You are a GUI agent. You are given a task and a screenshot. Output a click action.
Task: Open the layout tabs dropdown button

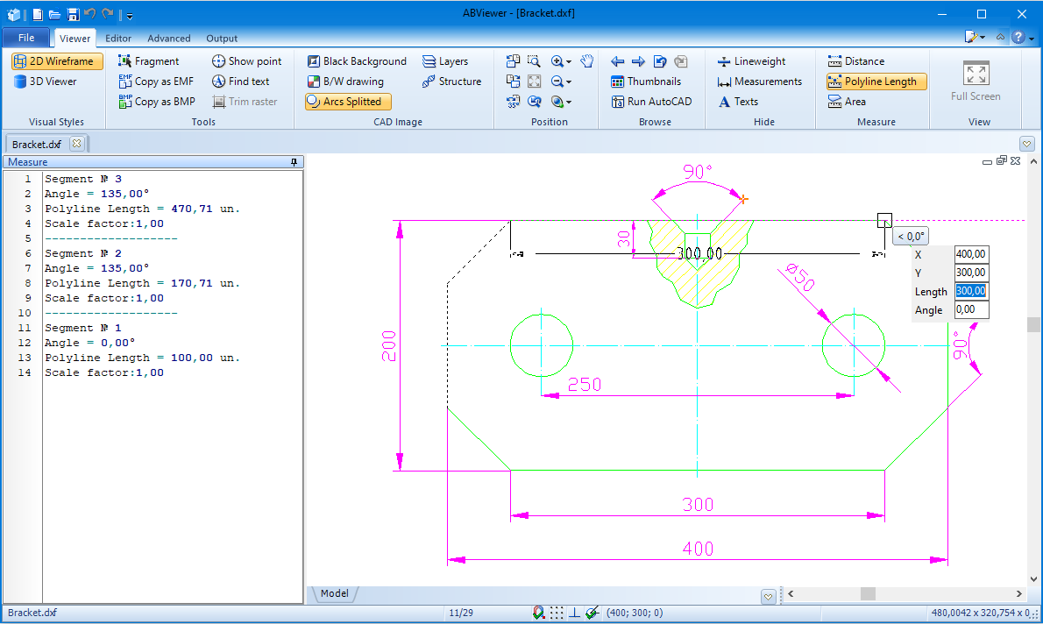tap(769, 596)
